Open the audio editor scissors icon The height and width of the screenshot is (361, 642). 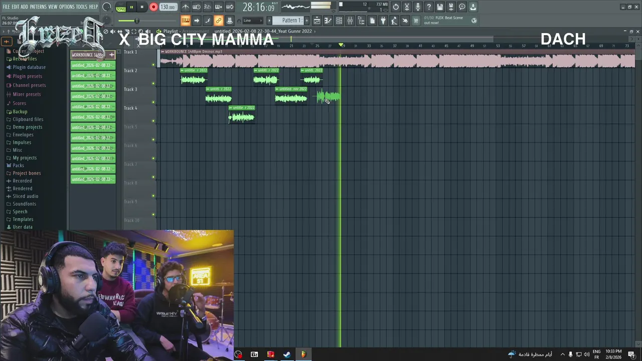(x=407, y=7)
